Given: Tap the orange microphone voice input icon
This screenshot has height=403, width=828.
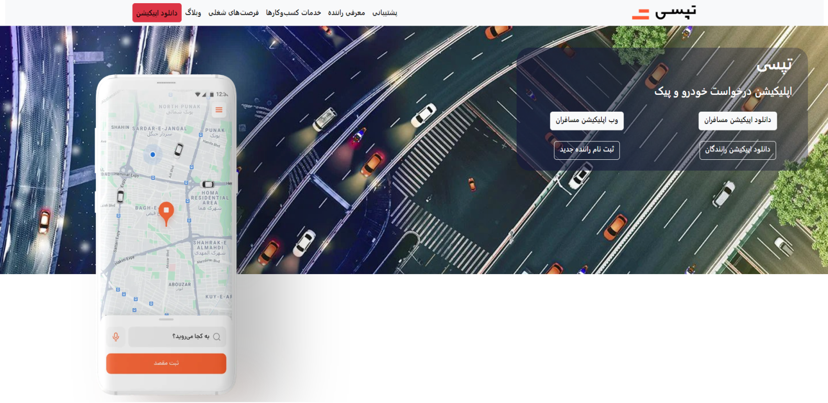Looking at the screenshot, I should (x=116, y=336).
